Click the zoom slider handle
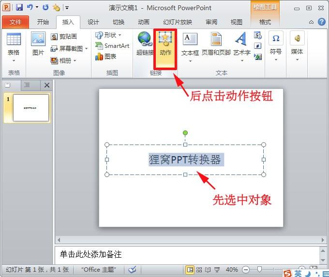 click(x=259, y=269)
